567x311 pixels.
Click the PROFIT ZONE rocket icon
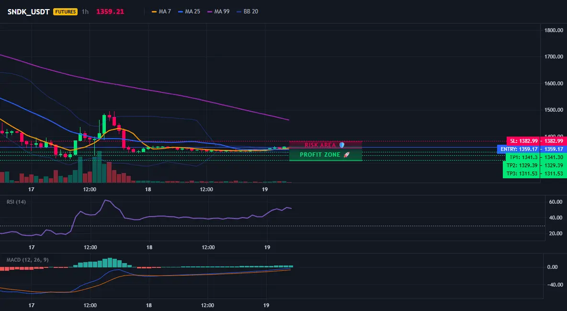pos(346,155)
